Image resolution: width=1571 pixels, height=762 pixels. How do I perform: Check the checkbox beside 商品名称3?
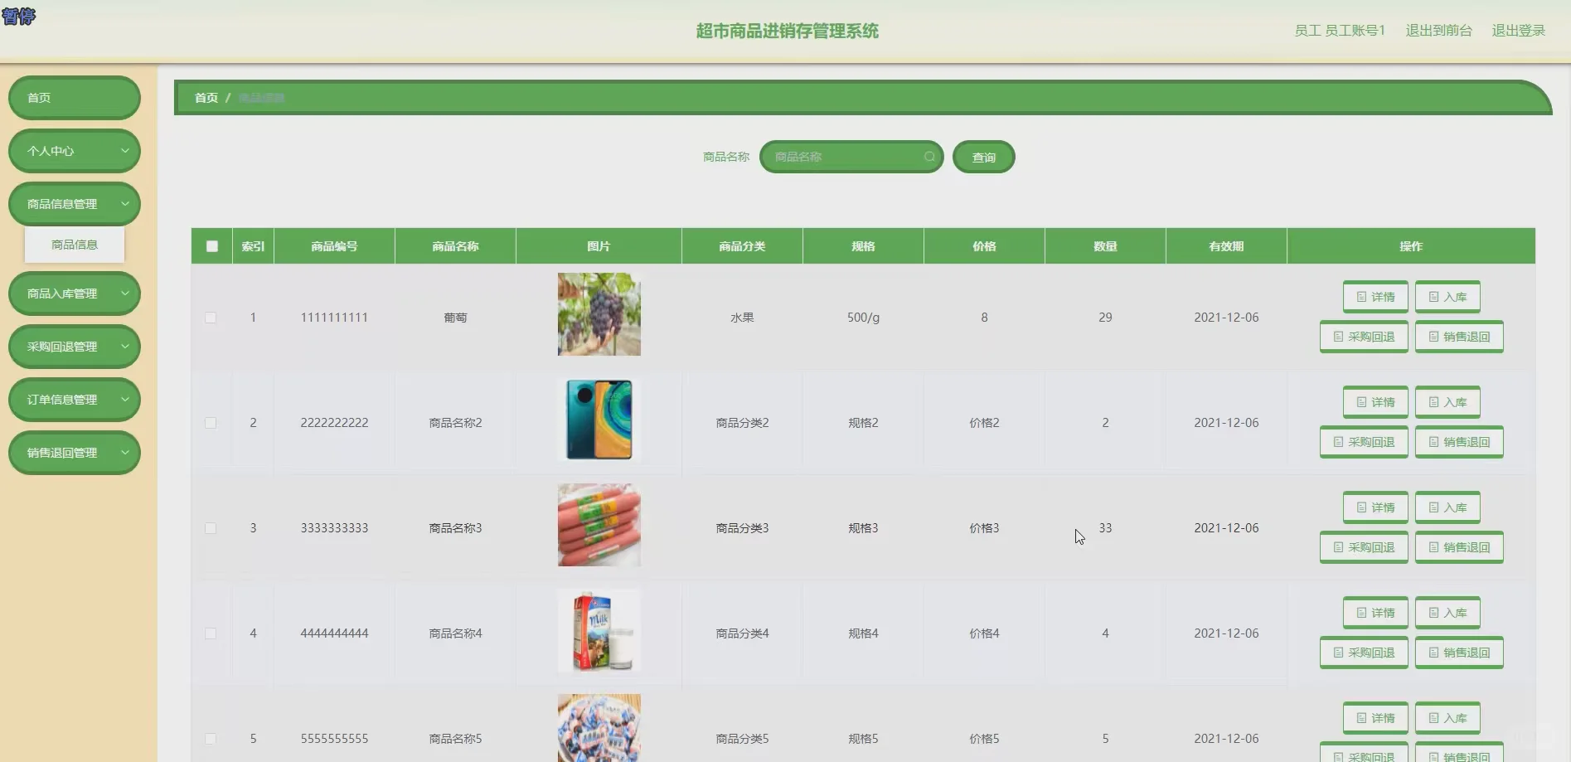[x=211, y=528]
